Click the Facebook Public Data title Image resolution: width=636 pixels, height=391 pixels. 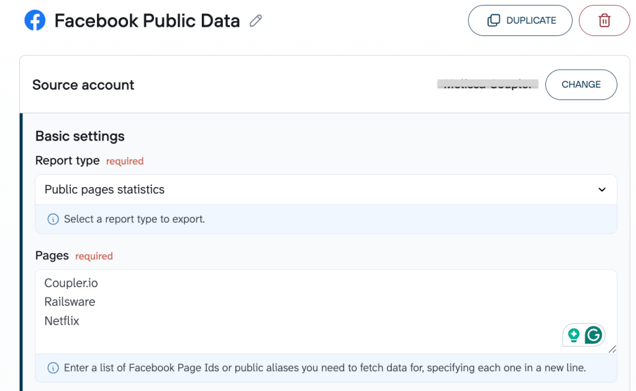point(147,21)
